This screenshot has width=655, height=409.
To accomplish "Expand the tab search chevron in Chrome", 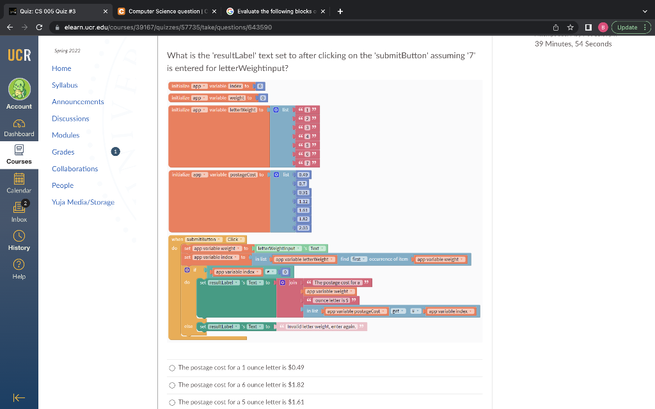I will point(645,12).
